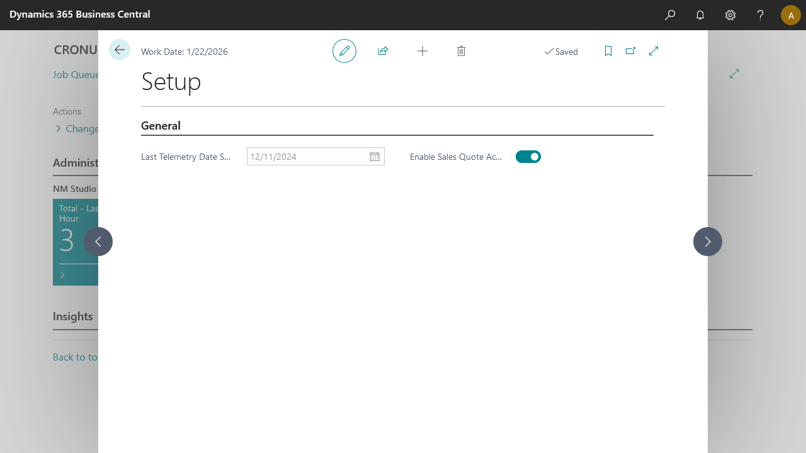The image size is (806, 453).
Task: Open the calendar picker for telemetry date
Action: pyautogui.click(x=375, y=157)
